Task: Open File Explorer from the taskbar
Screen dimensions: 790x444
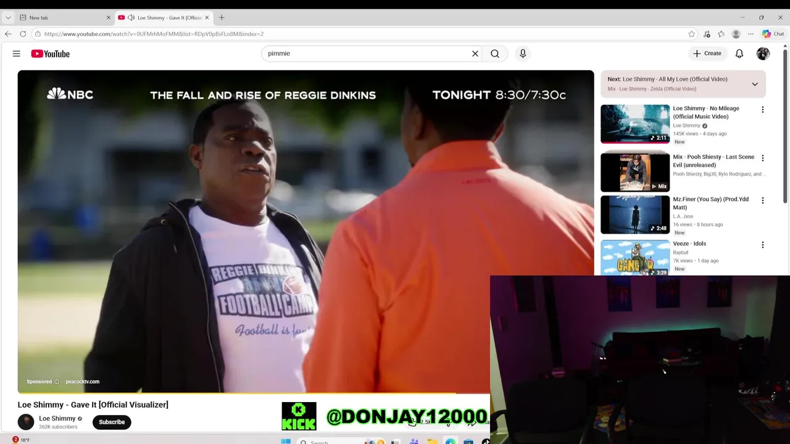Action: click(x=432, y=442)
